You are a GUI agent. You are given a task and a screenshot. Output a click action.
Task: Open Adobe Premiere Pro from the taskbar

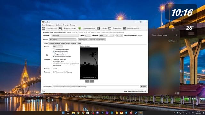[102, 113]
